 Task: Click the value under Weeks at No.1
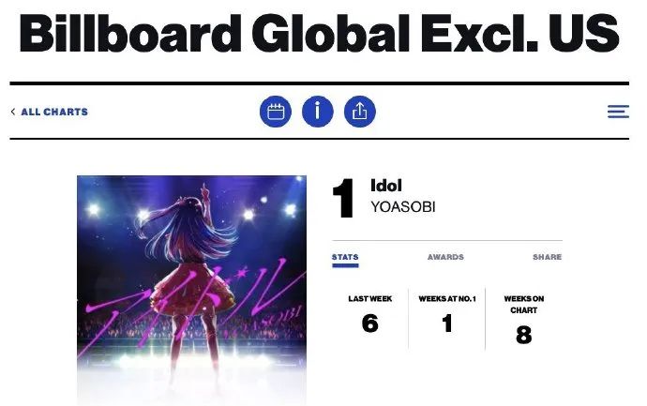click(x=446, y=323)
